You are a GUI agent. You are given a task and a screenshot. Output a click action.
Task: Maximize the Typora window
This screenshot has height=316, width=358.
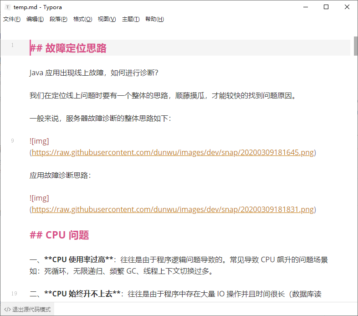pos(326,7)
